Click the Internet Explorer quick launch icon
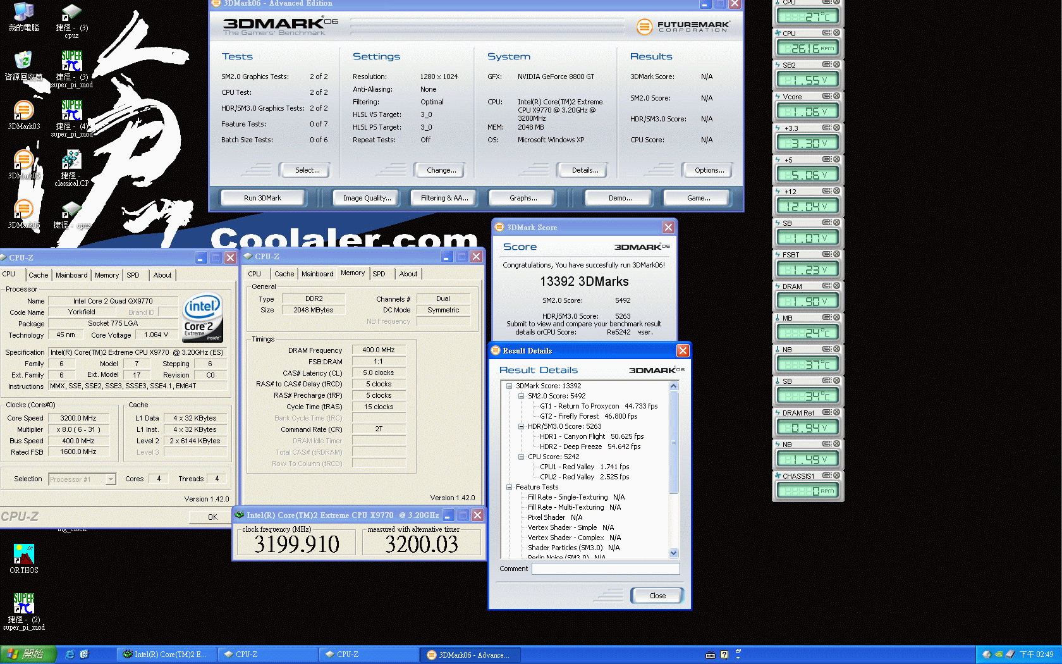Screen dimensions: 1062x664 70,655
